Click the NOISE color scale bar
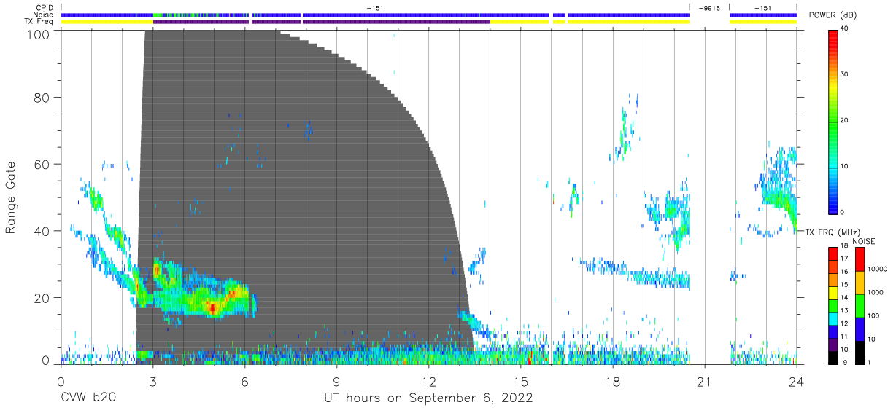 (860, 305)
